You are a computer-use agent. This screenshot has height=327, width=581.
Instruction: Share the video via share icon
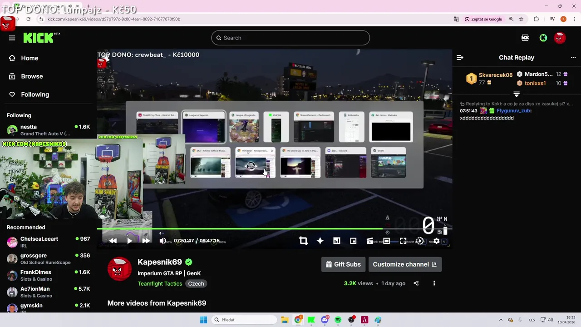[416, 283]
